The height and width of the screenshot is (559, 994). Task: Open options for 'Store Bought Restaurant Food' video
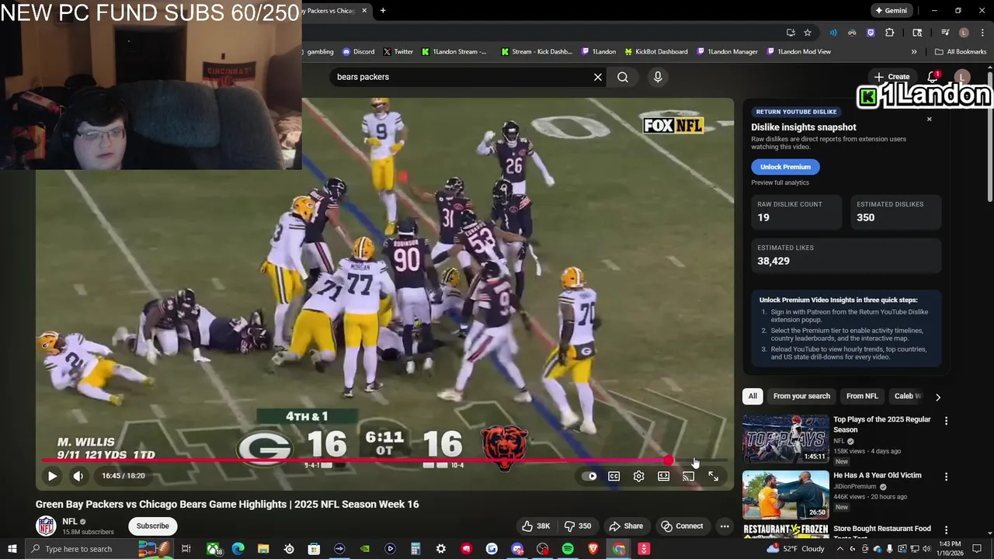coord(946,530)
